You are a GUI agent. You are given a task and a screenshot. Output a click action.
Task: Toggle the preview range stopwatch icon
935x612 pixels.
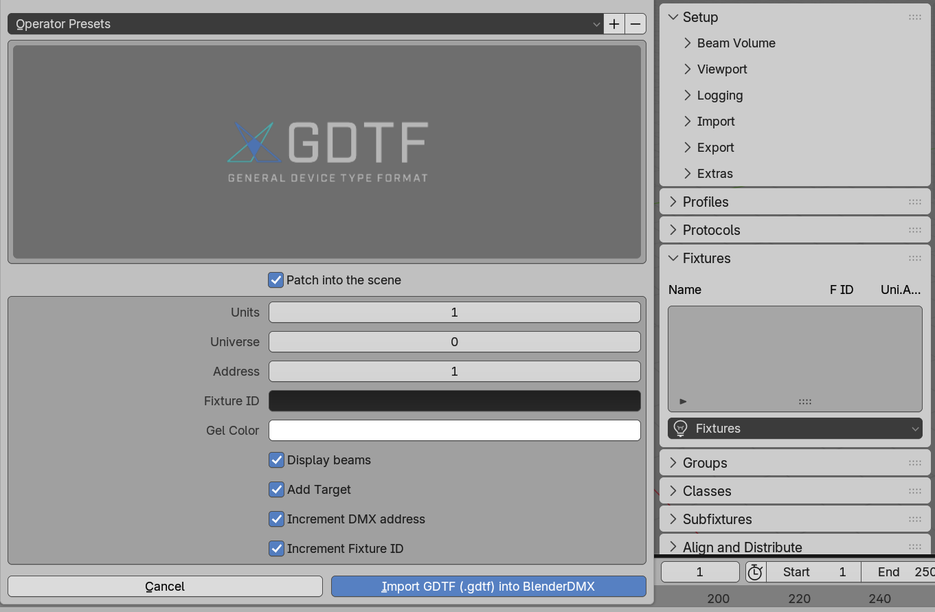coord(755,572)
